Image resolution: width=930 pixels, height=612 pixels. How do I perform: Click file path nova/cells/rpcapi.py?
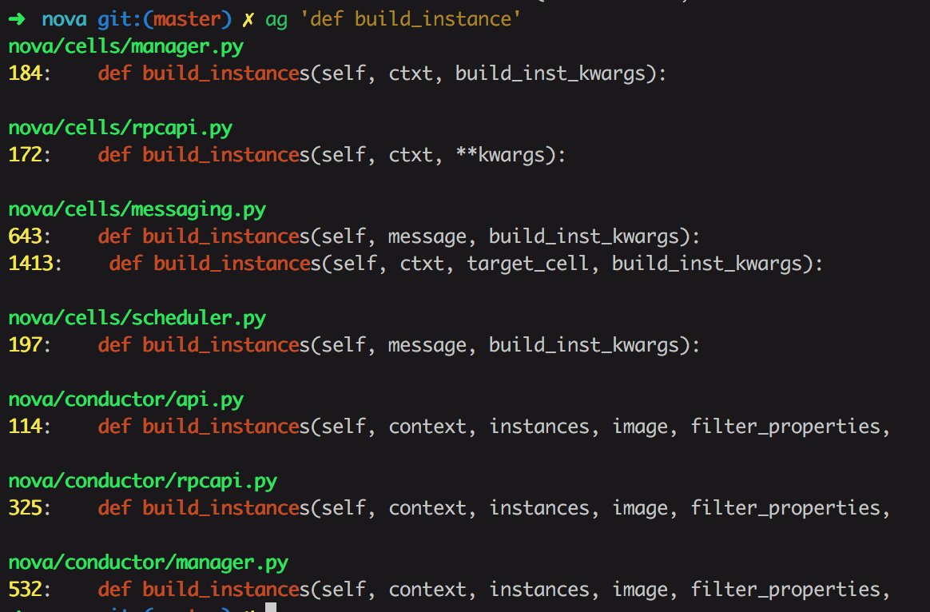(121, 128)
